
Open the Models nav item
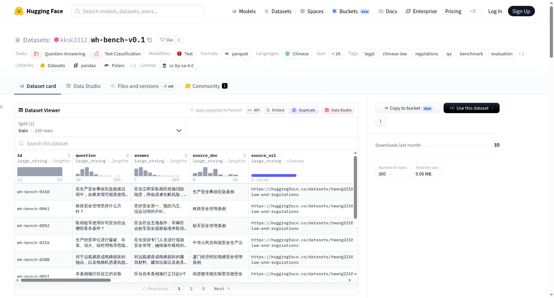pyautogui.click(x=244, y=11)
